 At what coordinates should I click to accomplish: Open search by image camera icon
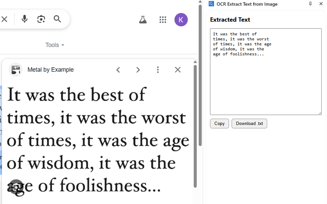click(41, 19)
